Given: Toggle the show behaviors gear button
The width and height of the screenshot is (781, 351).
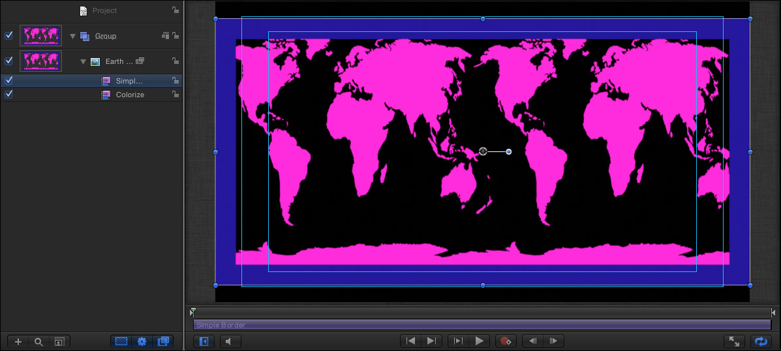Looking at the screenshot, I should [x=142, y=341].
